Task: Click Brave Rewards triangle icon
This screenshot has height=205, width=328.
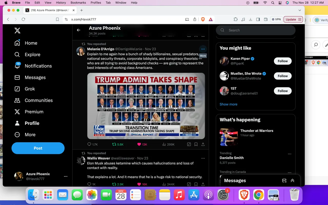Action: coord(210,19)
